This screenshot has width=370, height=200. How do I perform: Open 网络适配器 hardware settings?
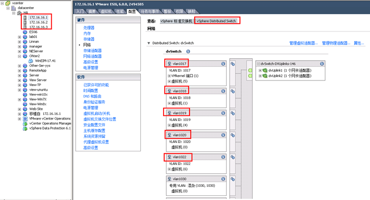[x=92, y=56]
